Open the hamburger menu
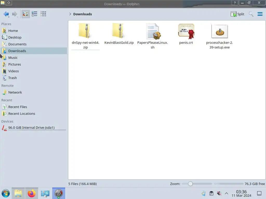 pyautogui.click(x=260, y=14)
